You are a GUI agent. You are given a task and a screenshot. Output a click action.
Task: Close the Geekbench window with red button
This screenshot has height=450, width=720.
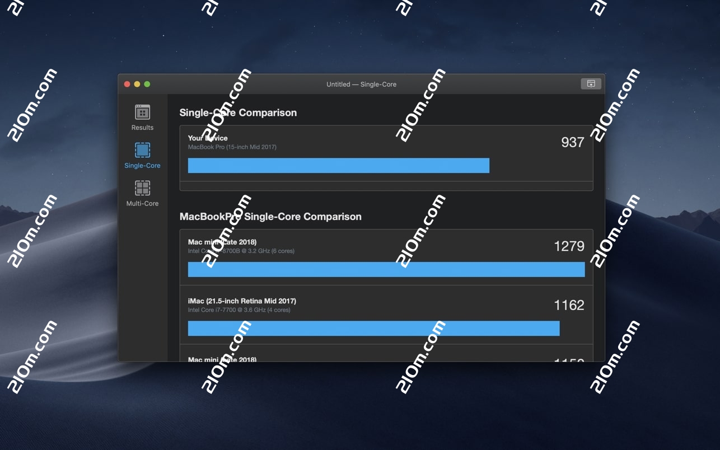coord(127,84)
